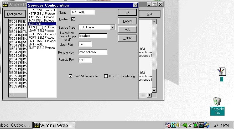
Task: Select FTPS {SSL} Protocol in list
Action: 42,10
